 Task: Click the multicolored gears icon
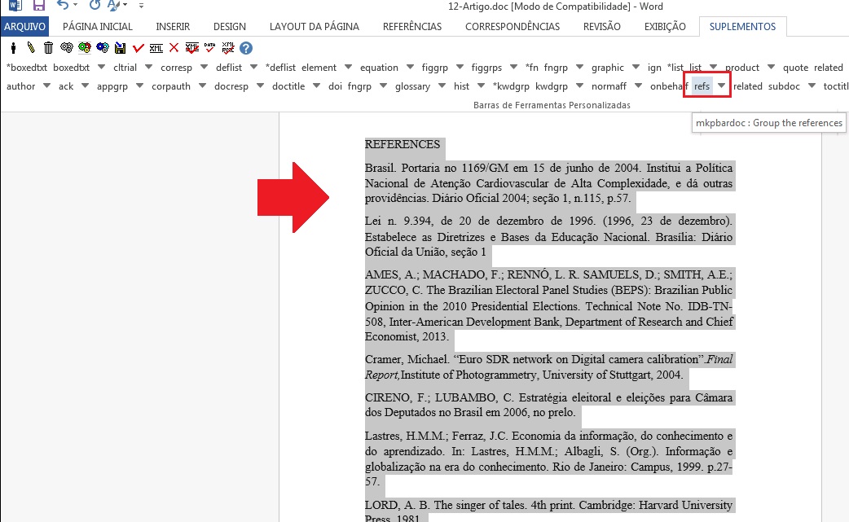click(x=85, y=48)
